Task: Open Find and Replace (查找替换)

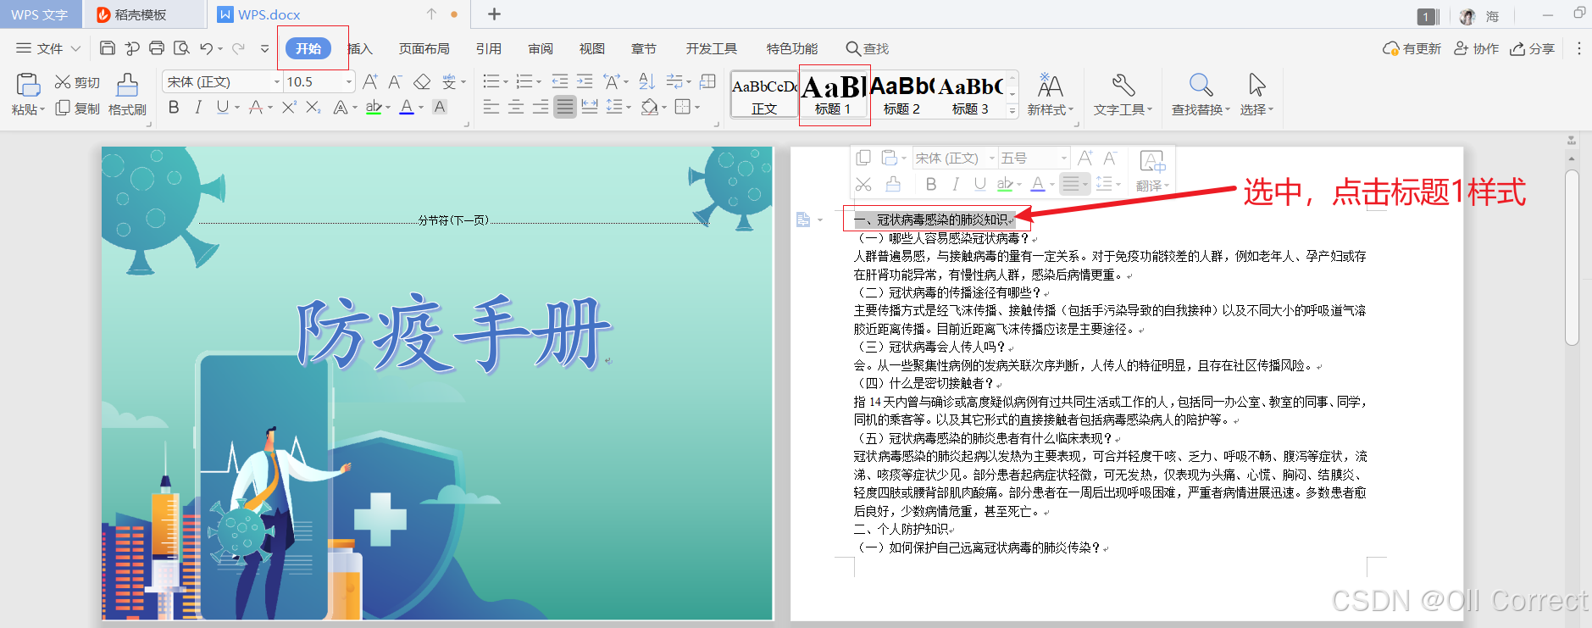Action: (1201, 94)
